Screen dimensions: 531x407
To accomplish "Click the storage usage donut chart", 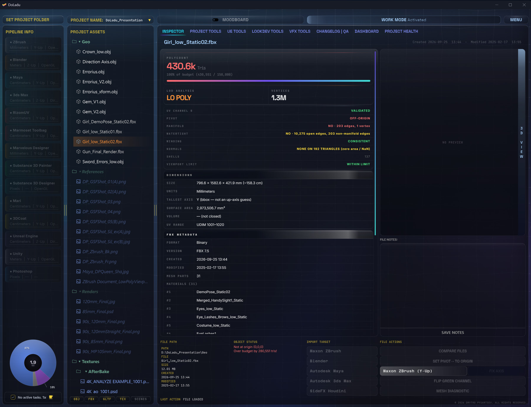I will click(33, 363).
